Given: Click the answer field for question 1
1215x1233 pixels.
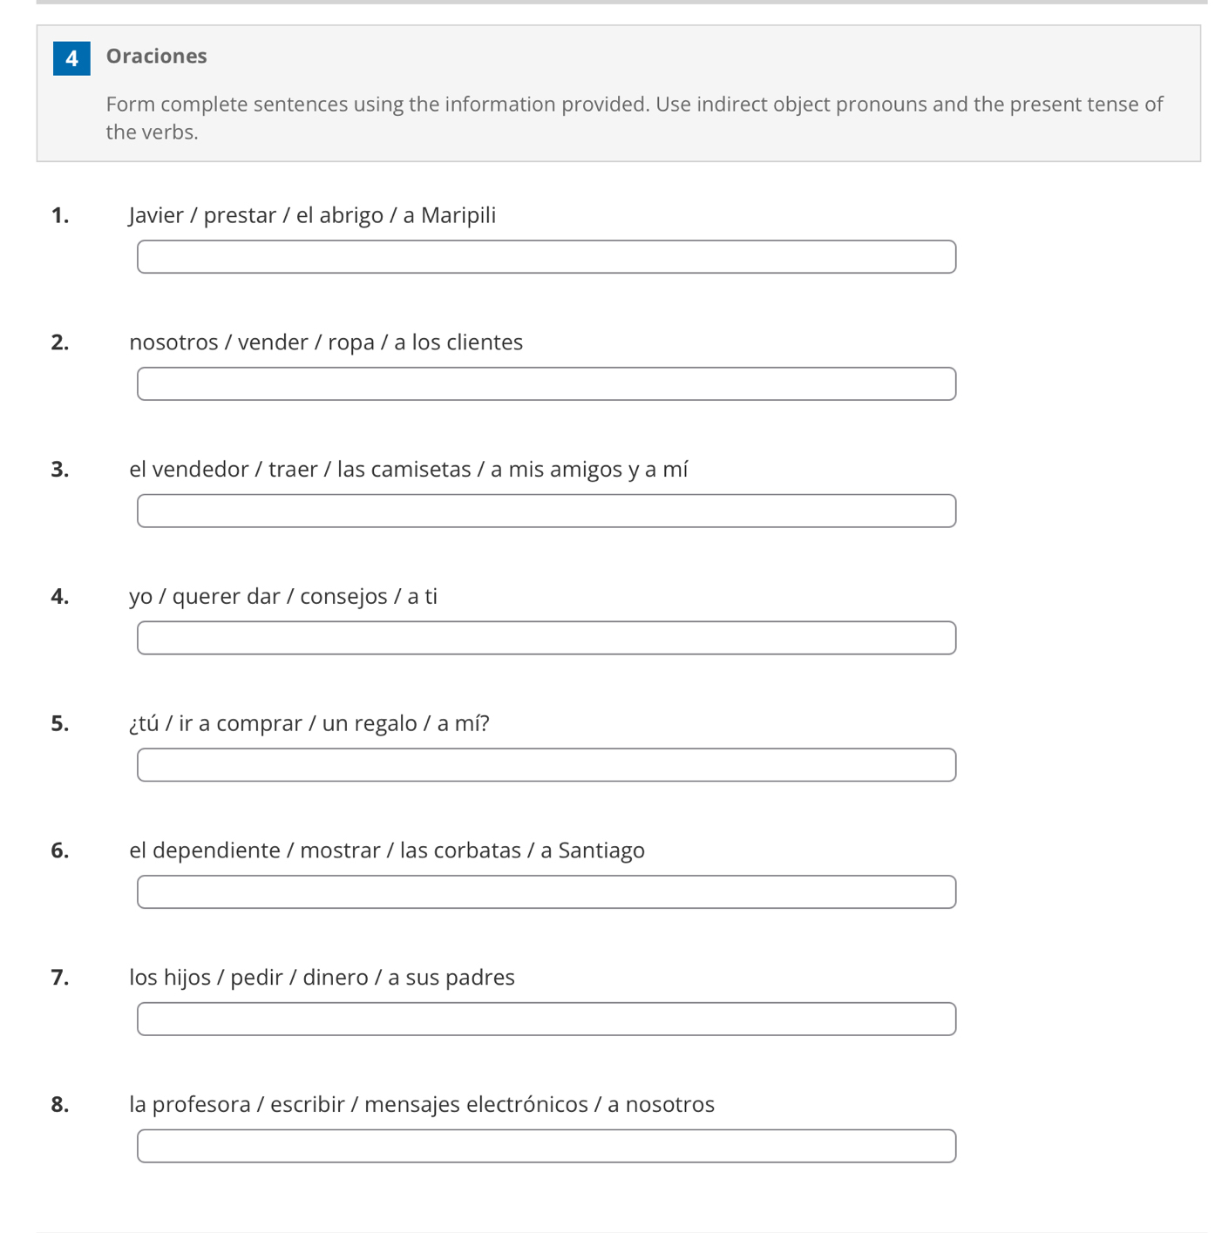Looking at the screenshot, I should click(546, 257).
